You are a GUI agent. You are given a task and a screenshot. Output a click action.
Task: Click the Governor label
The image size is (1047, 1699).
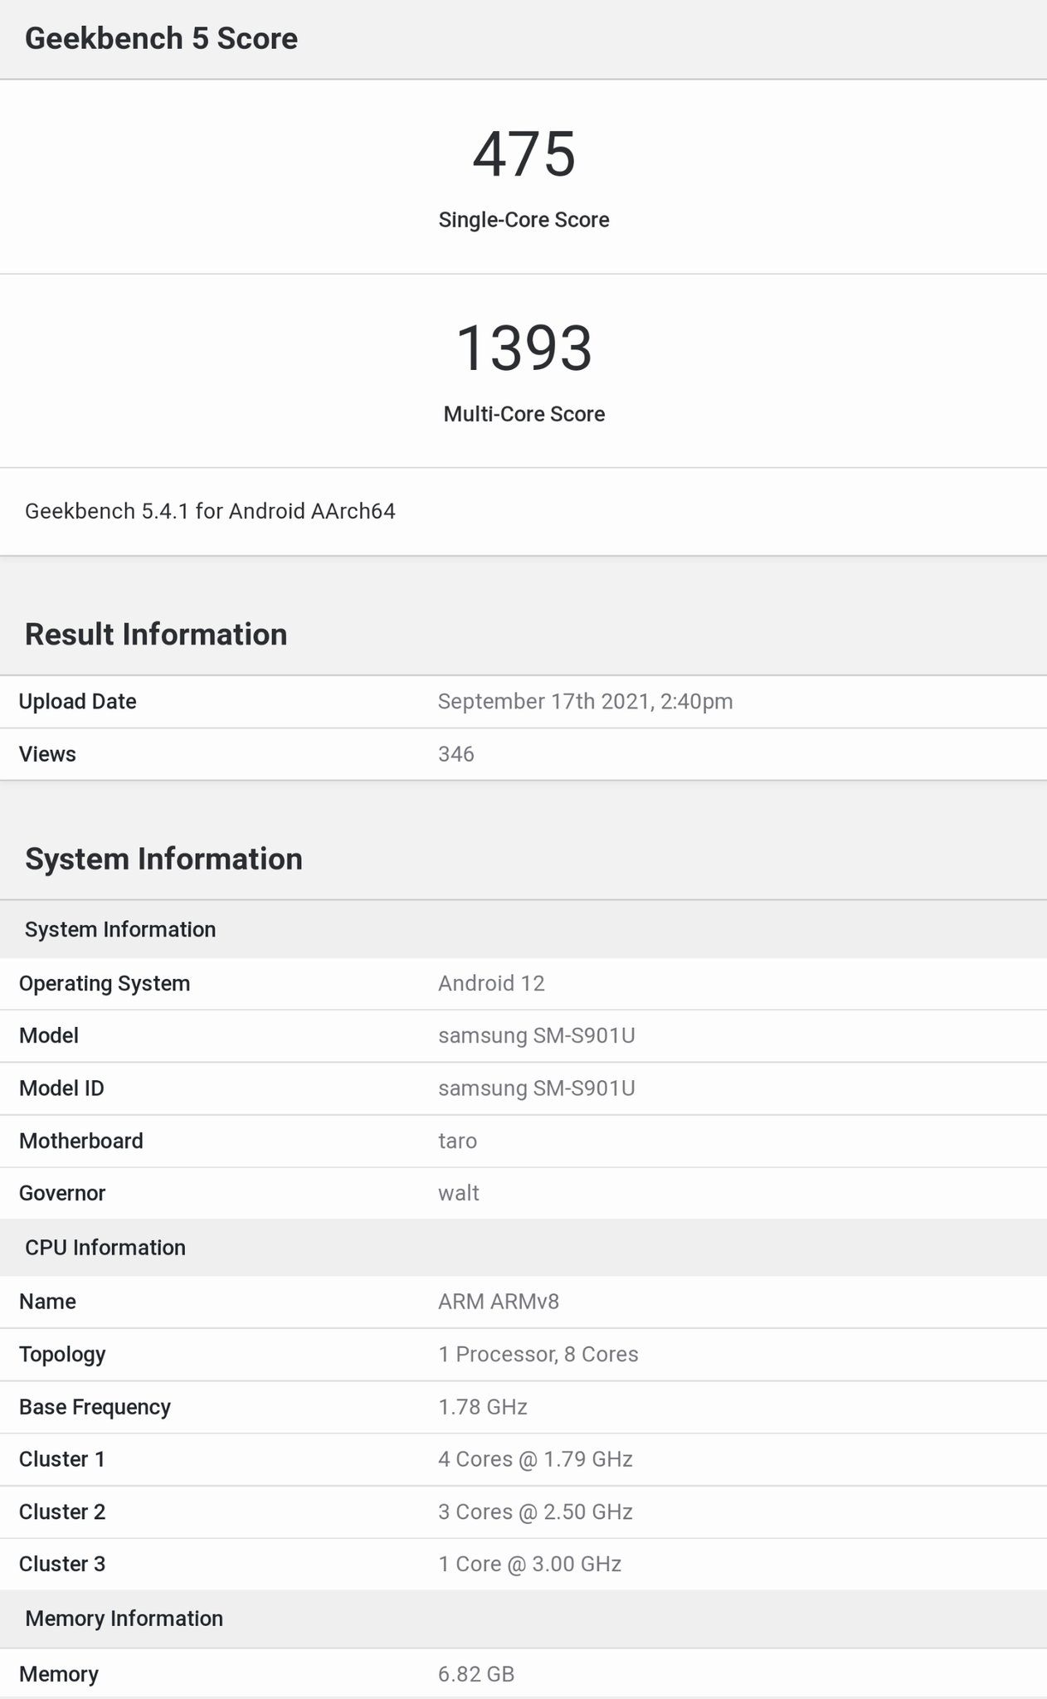(62, 1194)
